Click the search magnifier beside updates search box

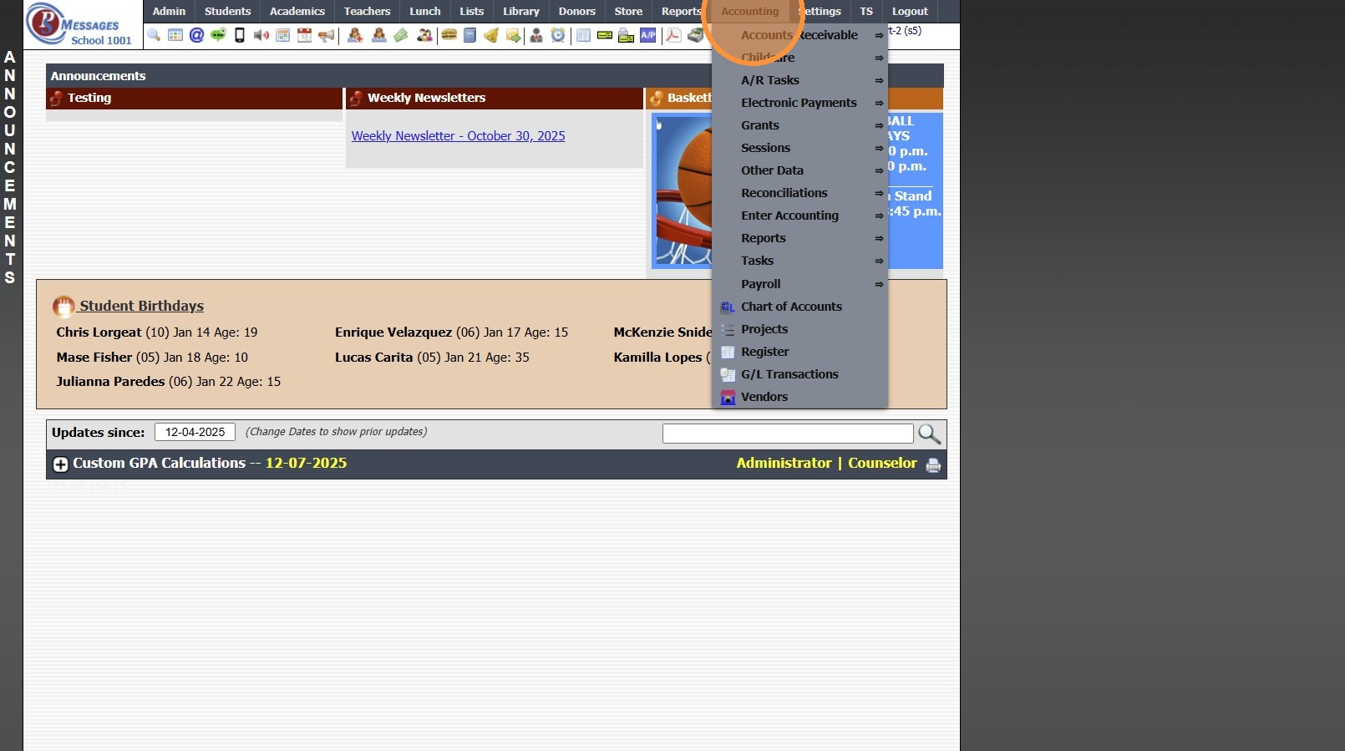929,434
